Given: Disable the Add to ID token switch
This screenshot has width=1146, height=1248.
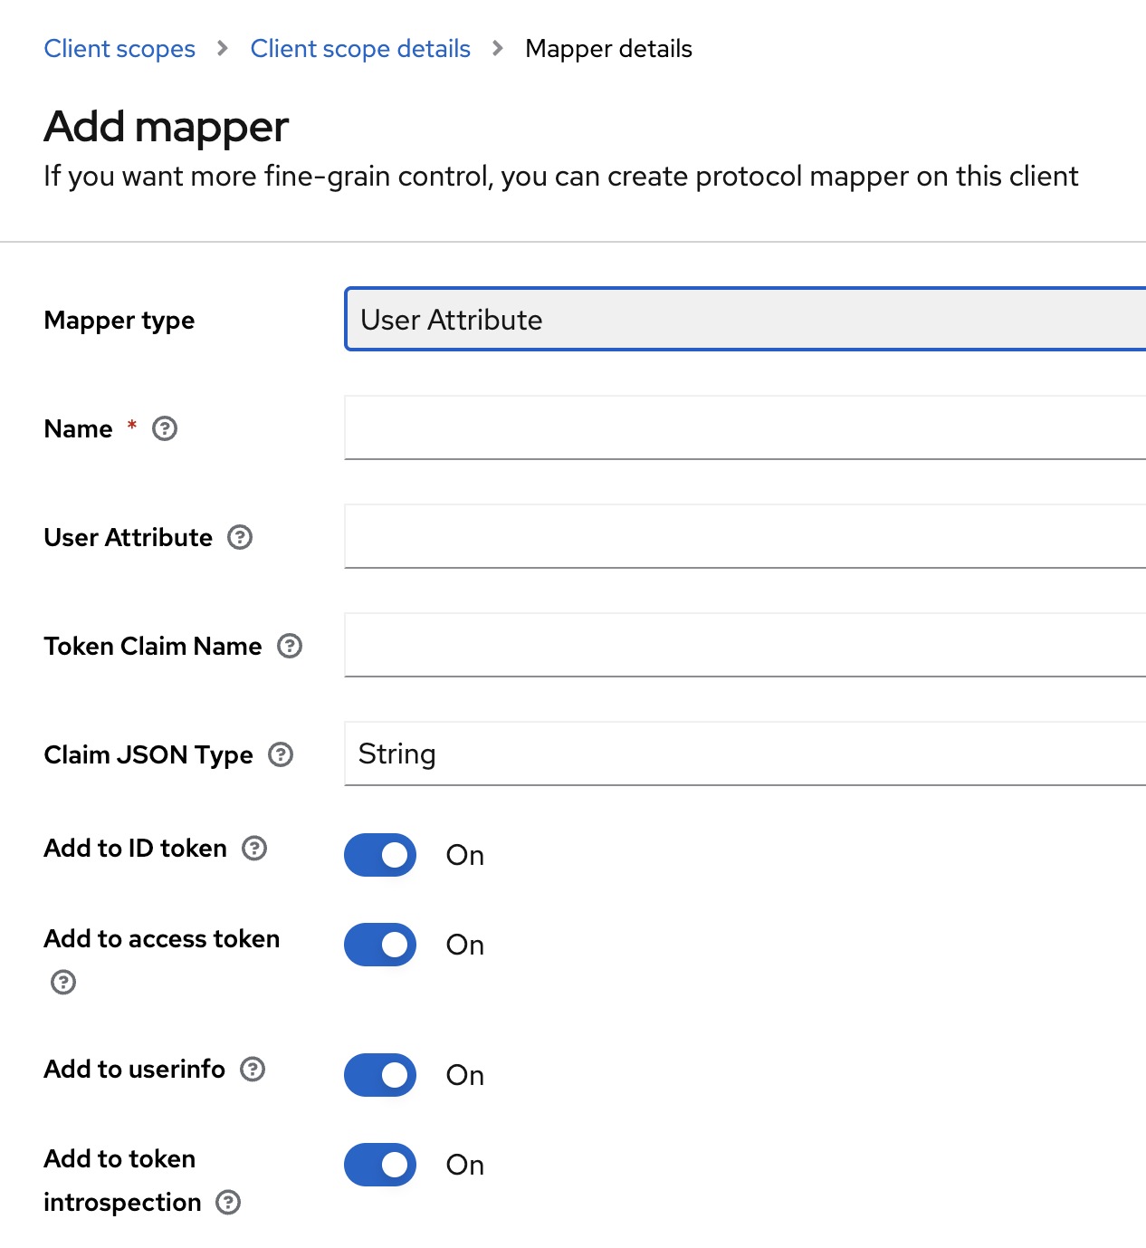Looking at the screenshot, I should click(x=380, y=855).
